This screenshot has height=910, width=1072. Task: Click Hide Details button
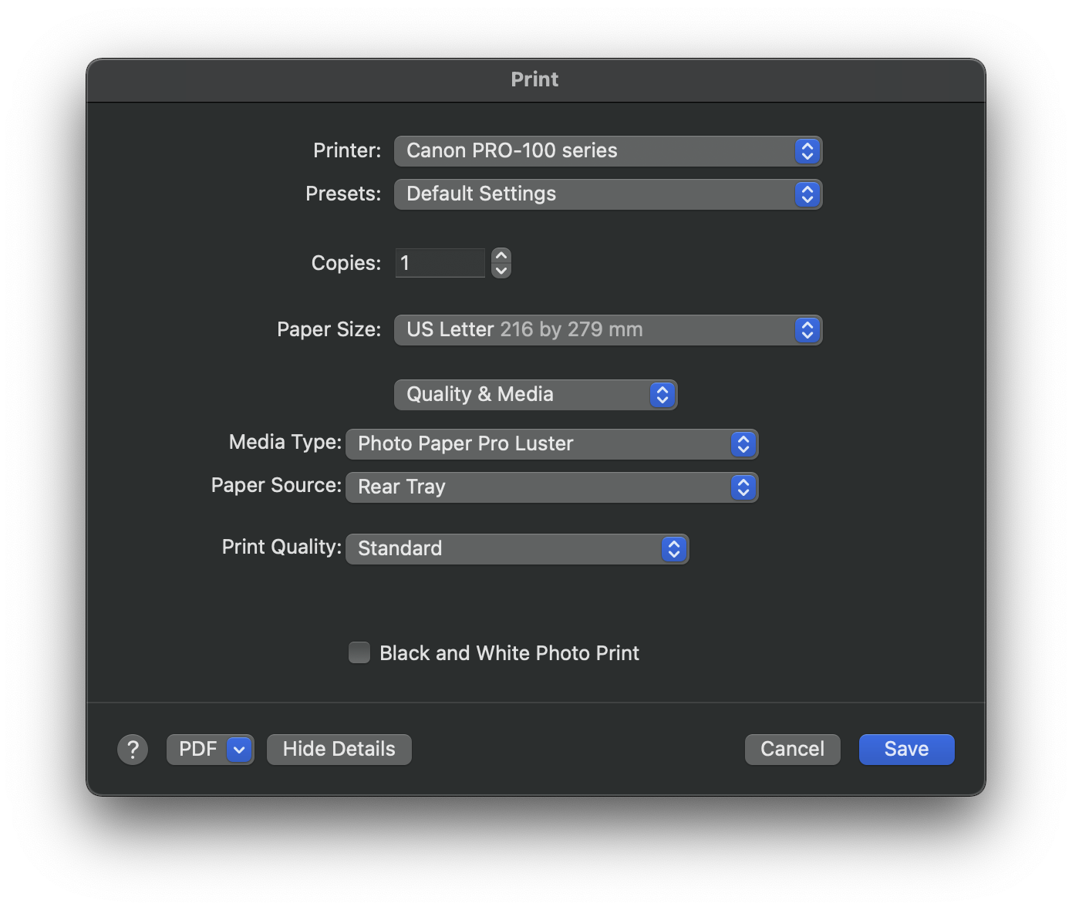click(x=339, y=750)
